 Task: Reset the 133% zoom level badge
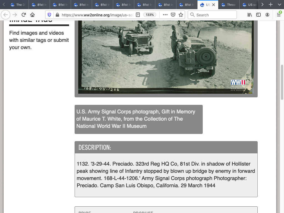(x=150, y=15)
